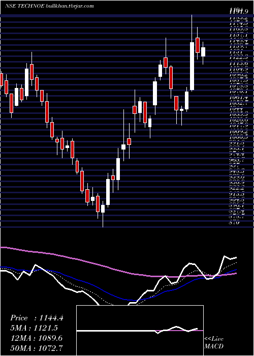Click the last white candle on the right

click(x=203, y=52)
